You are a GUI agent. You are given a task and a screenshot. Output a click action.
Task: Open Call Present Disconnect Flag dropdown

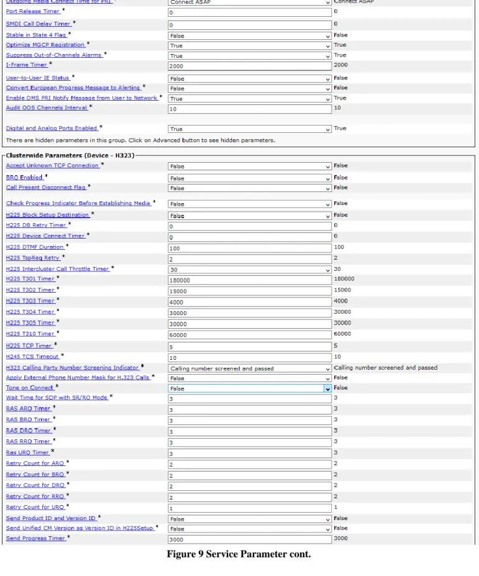coord(250,188)
